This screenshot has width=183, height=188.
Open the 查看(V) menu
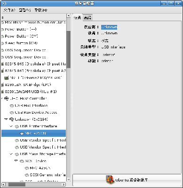pyautogui.click(x=25, y=10)
